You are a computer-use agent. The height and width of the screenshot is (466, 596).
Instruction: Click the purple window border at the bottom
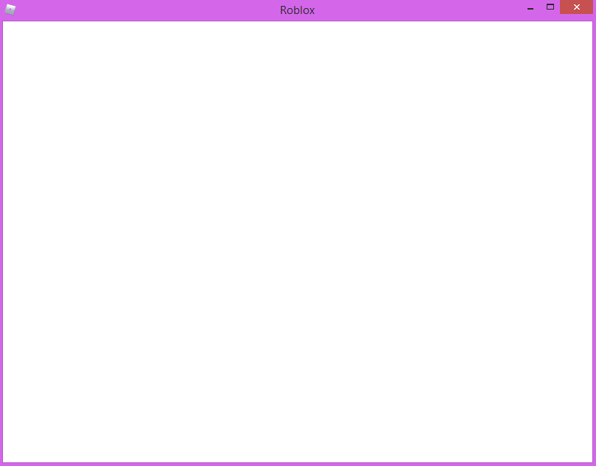298,462
